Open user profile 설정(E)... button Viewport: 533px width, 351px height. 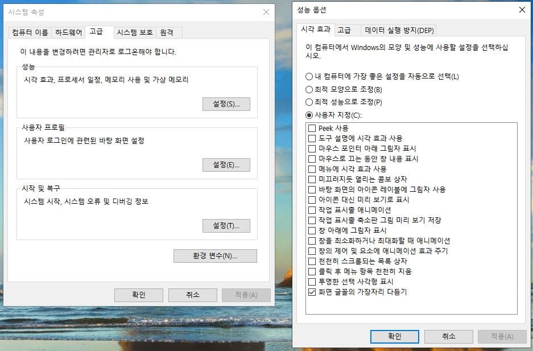(226, 165)
